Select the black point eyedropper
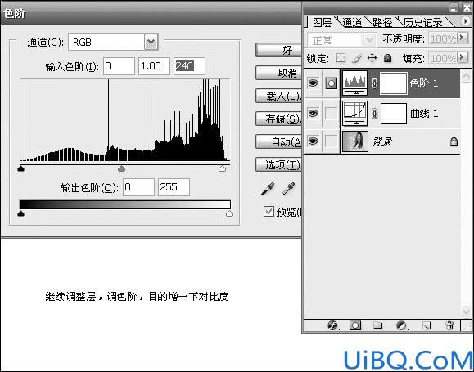 pos(268,189)
